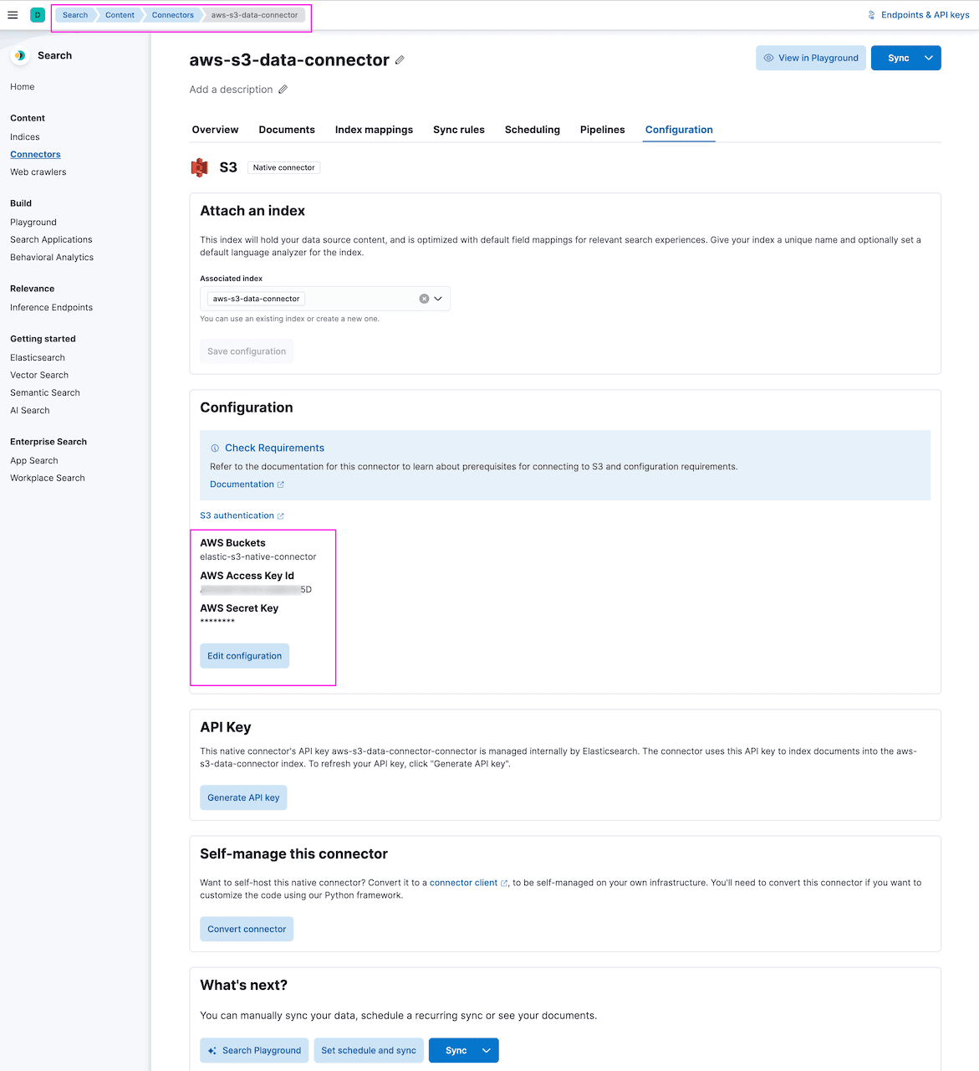Viewport: 979px width, 1071px height.
Task: Go to Web crawlers in sidebar
Action: coord(38,172)
